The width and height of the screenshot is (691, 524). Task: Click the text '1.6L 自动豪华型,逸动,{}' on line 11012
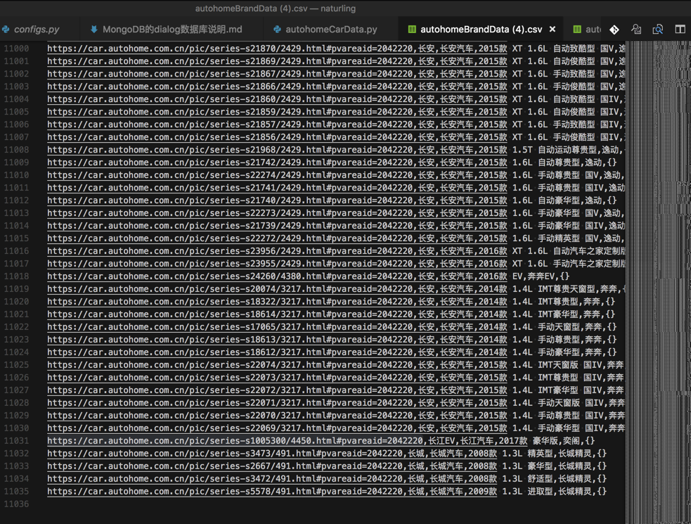point(564,200)
